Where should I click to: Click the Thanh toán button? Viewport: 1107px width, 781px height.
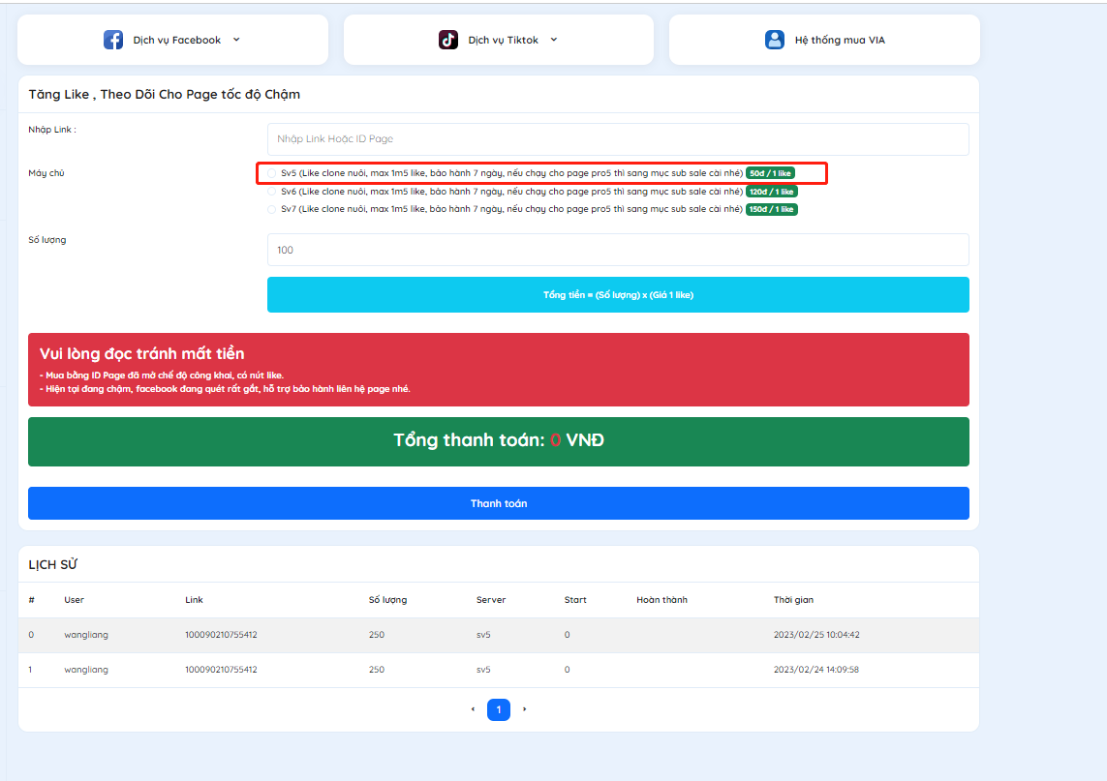[499, 503]
